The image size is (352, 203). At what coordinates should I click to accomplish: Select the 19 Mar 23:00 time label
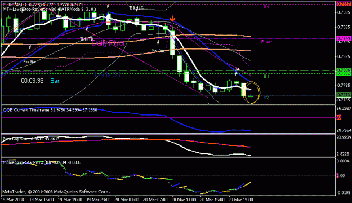coord(99,200)
